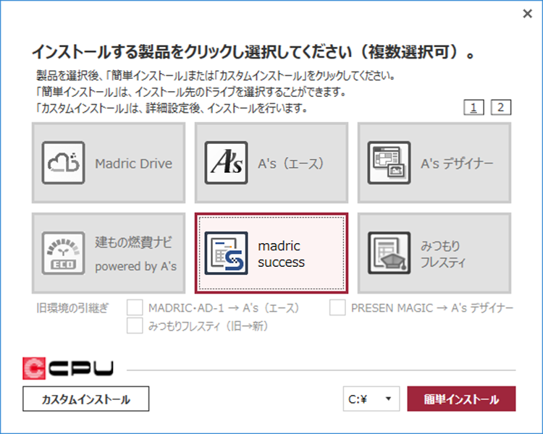The width and height of the screenshot is (543, 434).
Task: Click the 旧環境の引継ぎ label
Action: tap(72, 307)
